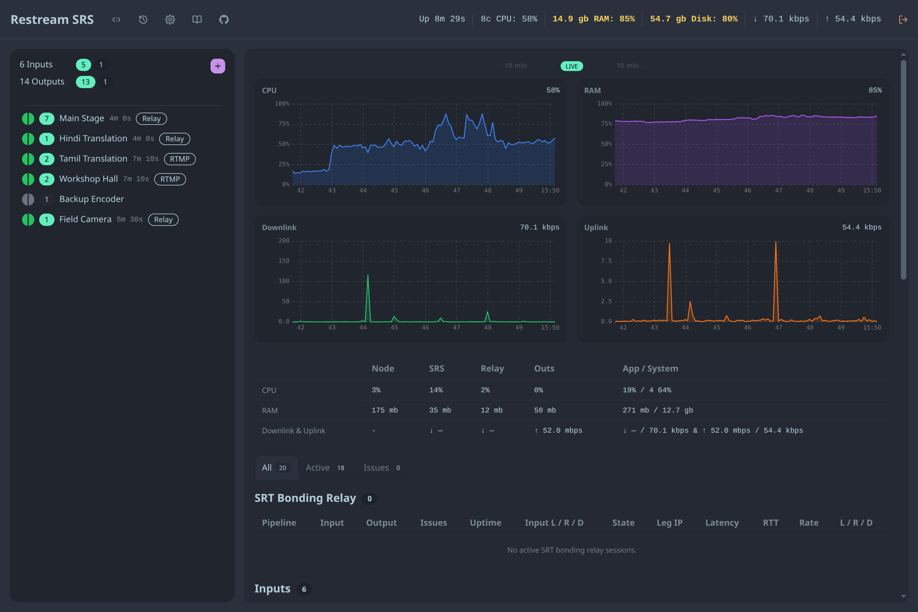Click the link icon next to Restream SRS
Screen dimensions: 918x612
click(116, 20)
